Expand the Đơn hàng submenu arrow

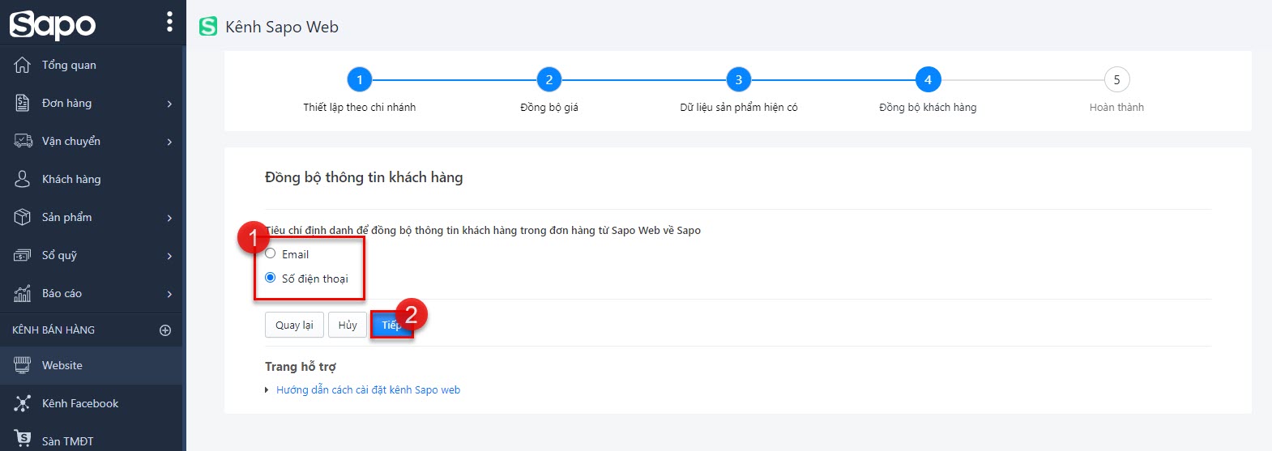point(169,104)
